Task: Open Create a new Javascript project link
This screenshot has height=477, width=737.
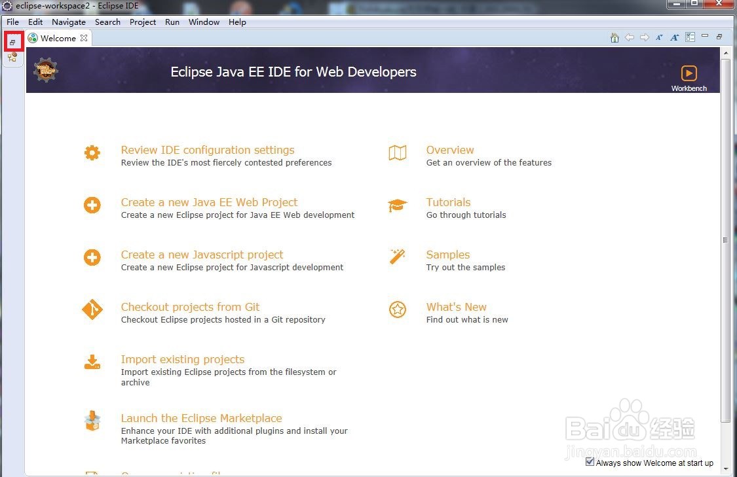Action: pyautogui.click(x=202, y=255)
